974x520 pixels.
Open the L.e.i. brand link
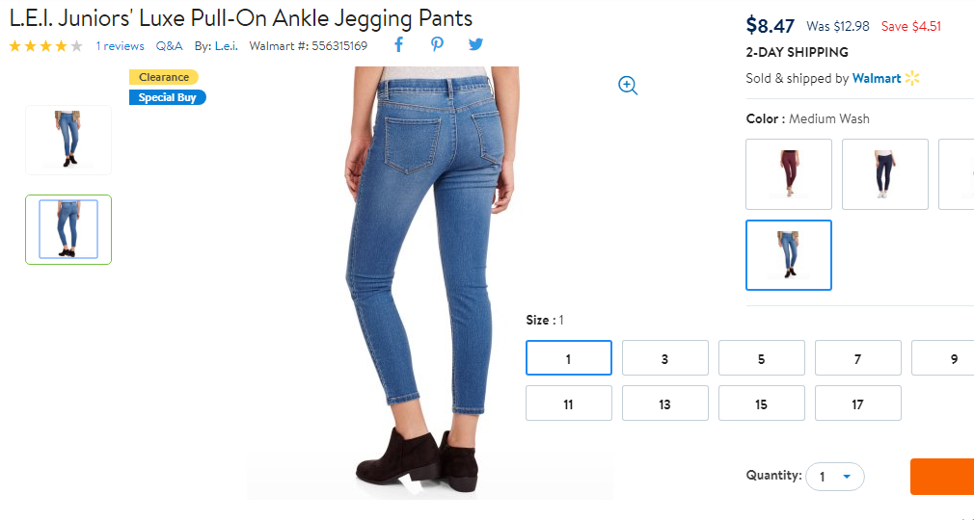(x=226, y=46)
